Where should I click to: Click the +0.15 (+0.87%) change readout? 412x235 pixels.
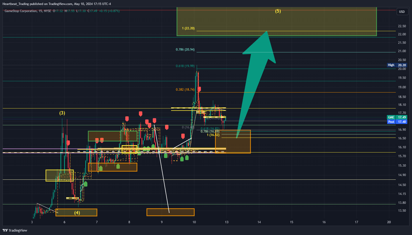109,11
